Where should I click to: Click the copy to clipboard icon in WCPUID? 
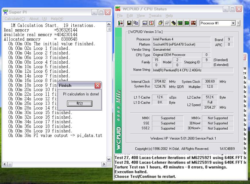pos(136,23)
